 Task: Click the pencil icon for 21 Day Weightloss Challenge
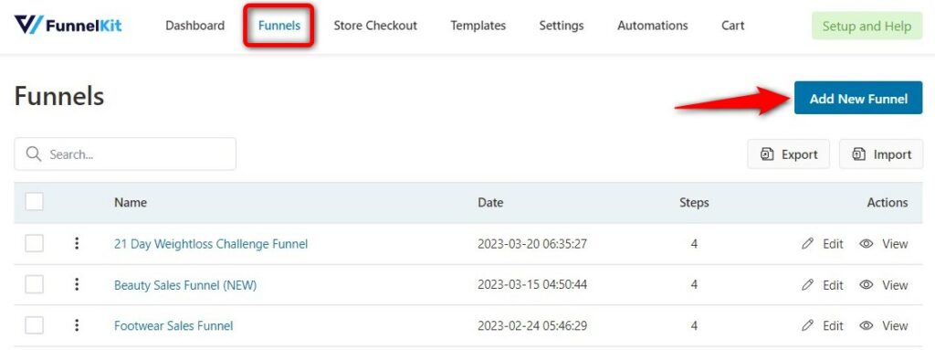807,244
